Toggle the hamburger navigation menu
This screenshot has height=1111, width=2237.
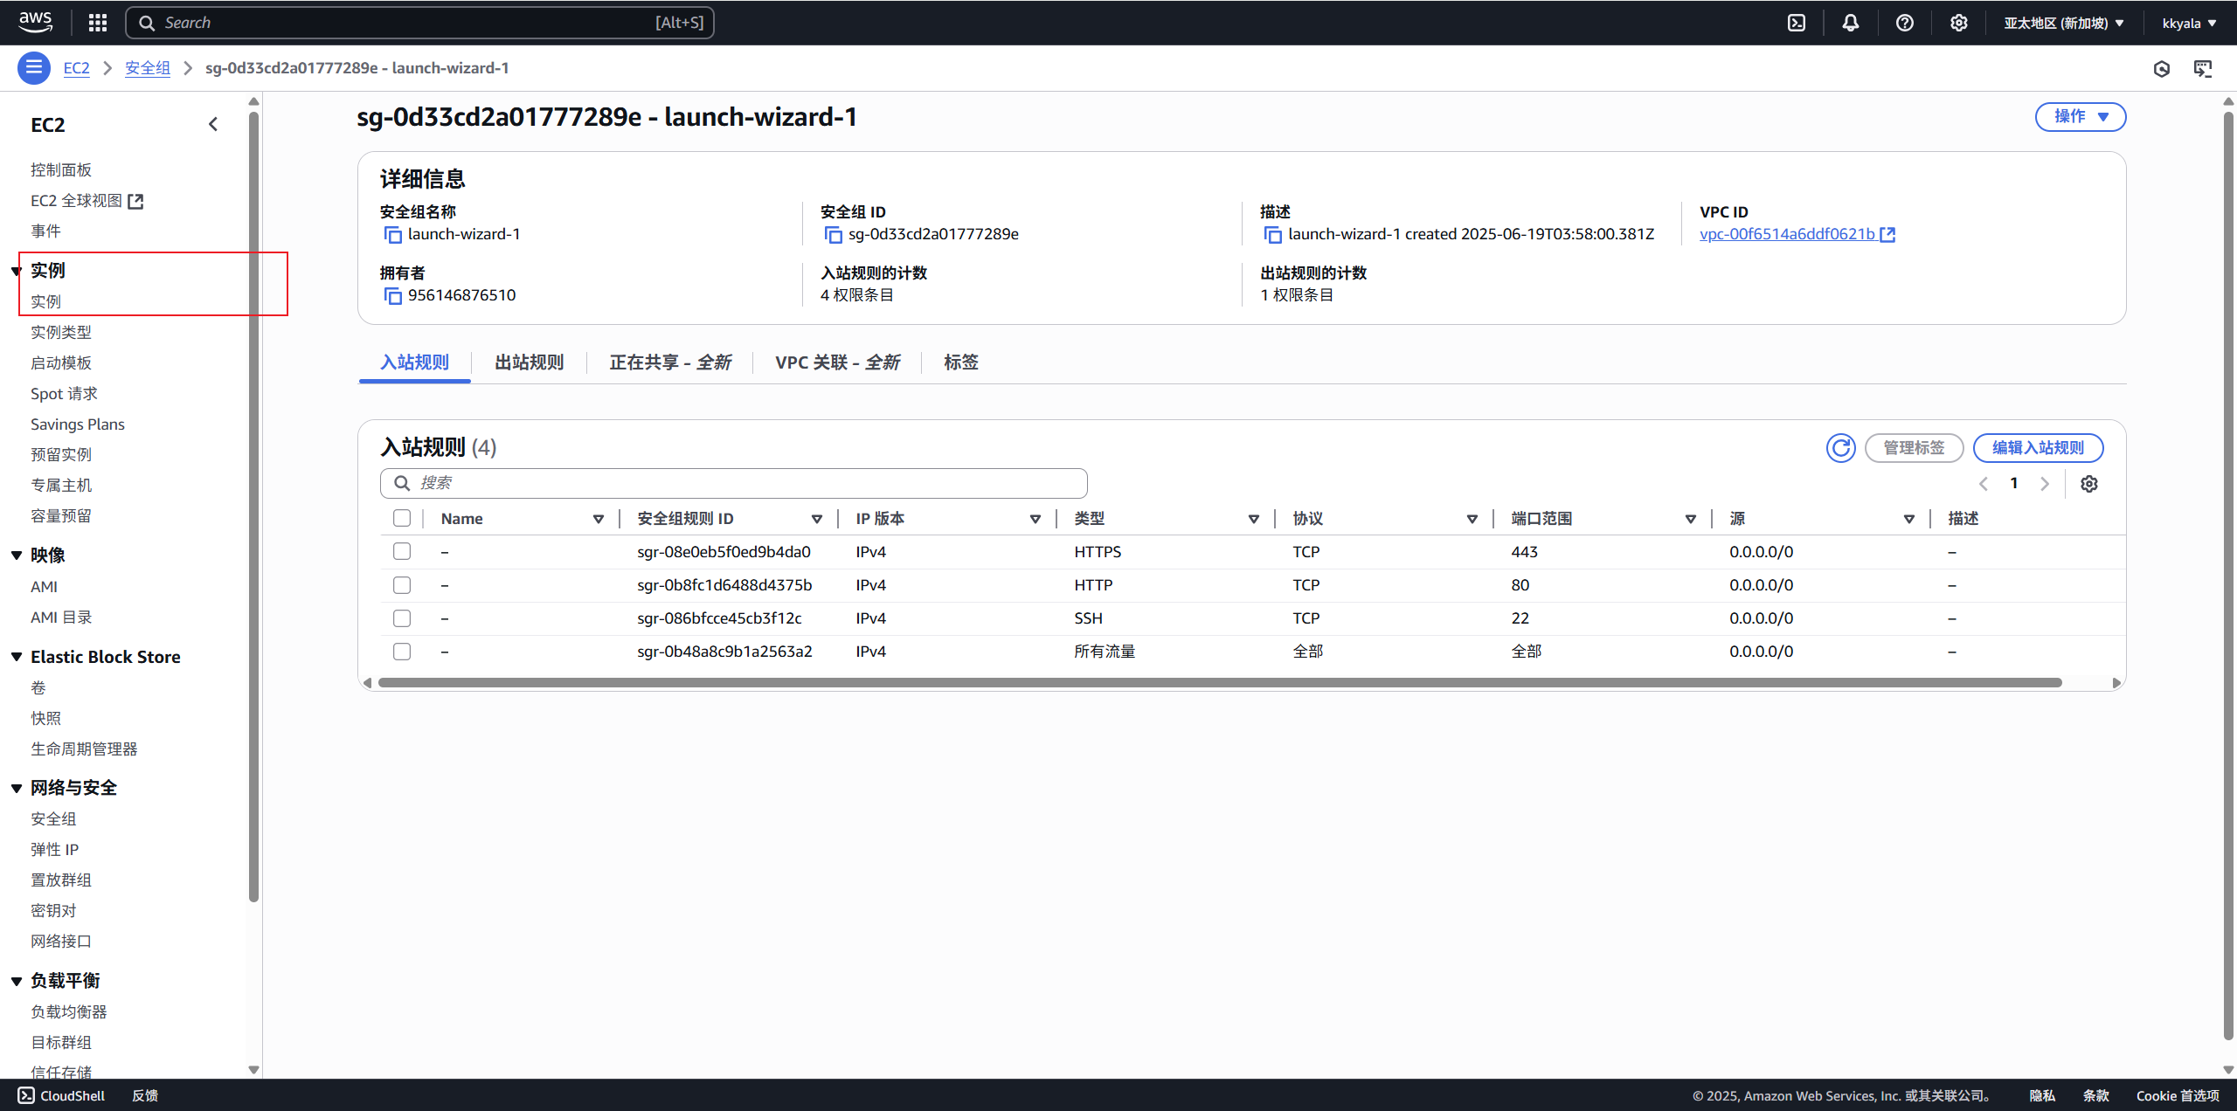tap(34, 68)
